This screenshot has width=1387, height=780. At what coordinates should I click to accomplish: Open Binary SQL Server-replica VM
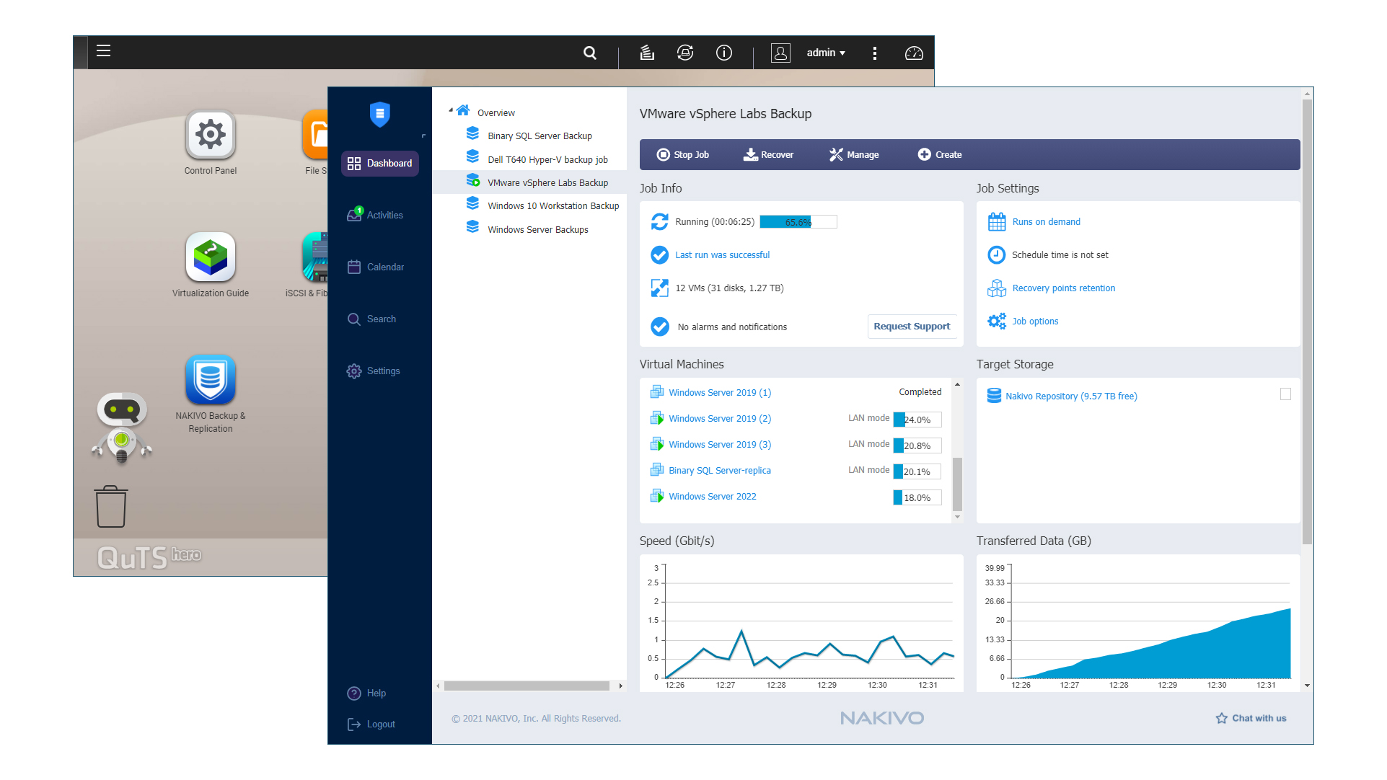click(719, 471)
